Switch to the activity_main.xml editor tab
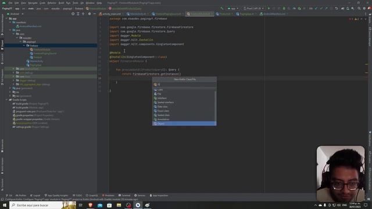 tap(110, 14)
